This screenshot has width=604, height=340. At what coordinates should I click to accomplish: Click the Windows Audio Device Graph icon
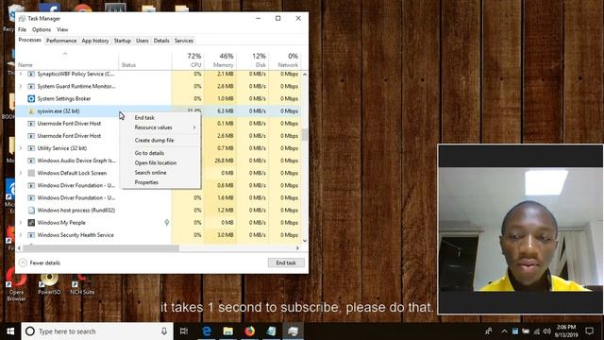31,161
